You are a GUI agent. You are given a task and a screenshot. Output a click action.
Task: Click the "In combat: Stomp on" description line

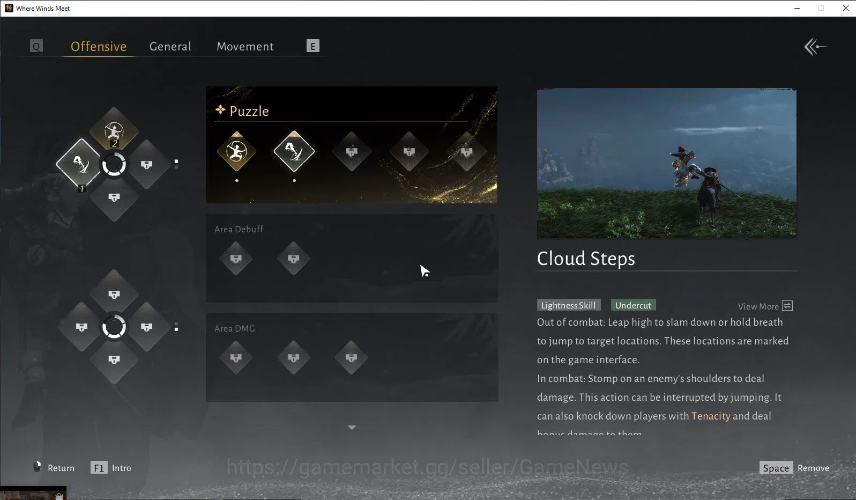[x=651, y=379]
